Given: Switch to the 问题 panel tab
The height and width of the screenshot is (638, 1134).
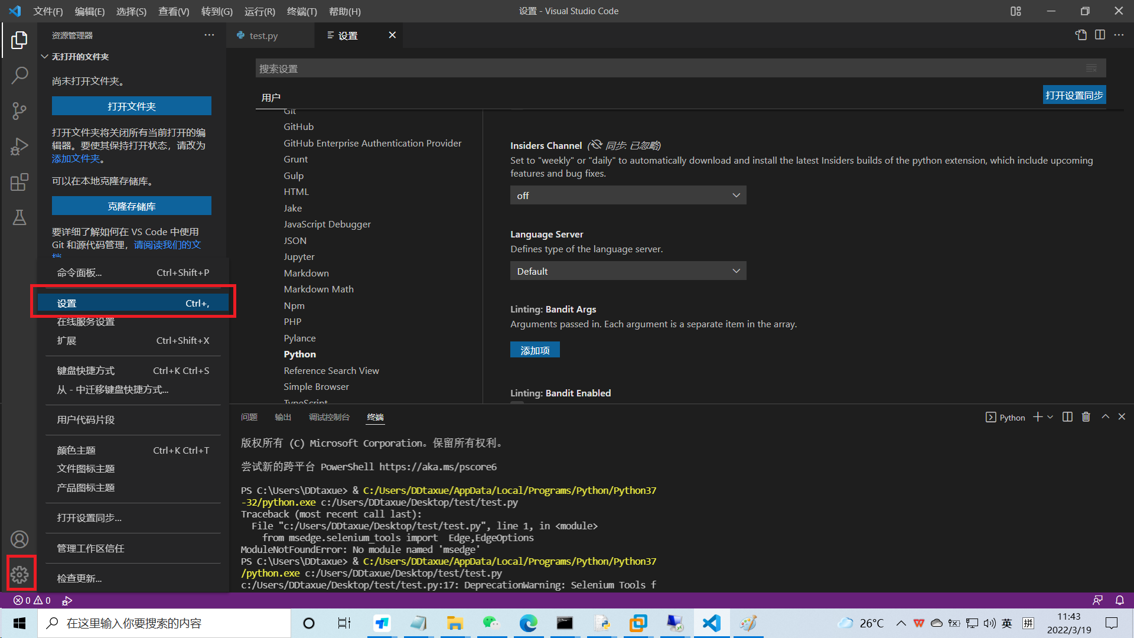Looking at the screenshot, I should (249, 417).
